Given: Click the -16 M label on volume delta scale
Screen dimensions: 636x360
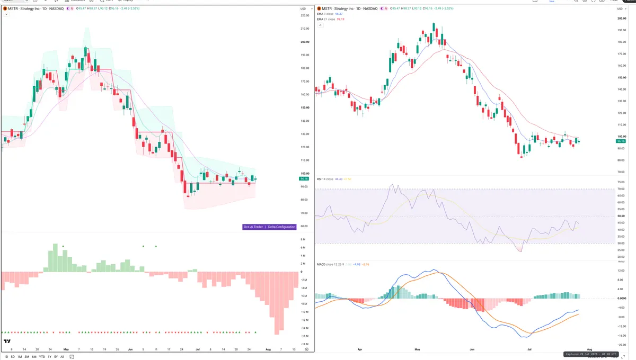Looking at the screenshot, I should tap(304, 336).
